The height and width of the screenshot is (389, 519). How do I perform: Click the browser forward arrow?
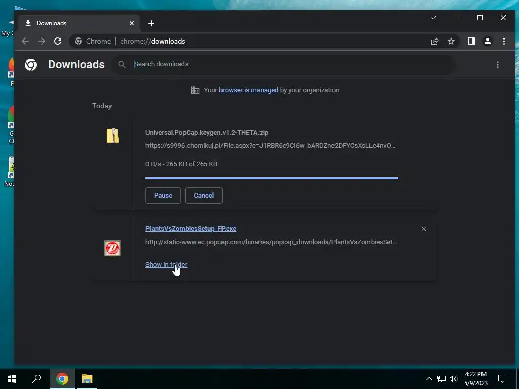[42, 42]
